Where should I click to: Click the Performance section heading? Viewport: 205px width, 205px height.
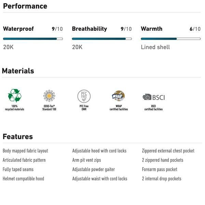[x=25, y=6]
